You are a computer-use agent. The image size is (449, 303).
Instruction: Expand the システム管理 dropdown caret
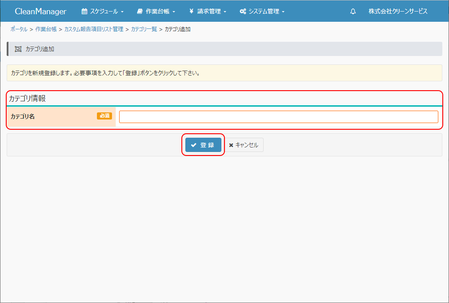coord(283,12)
